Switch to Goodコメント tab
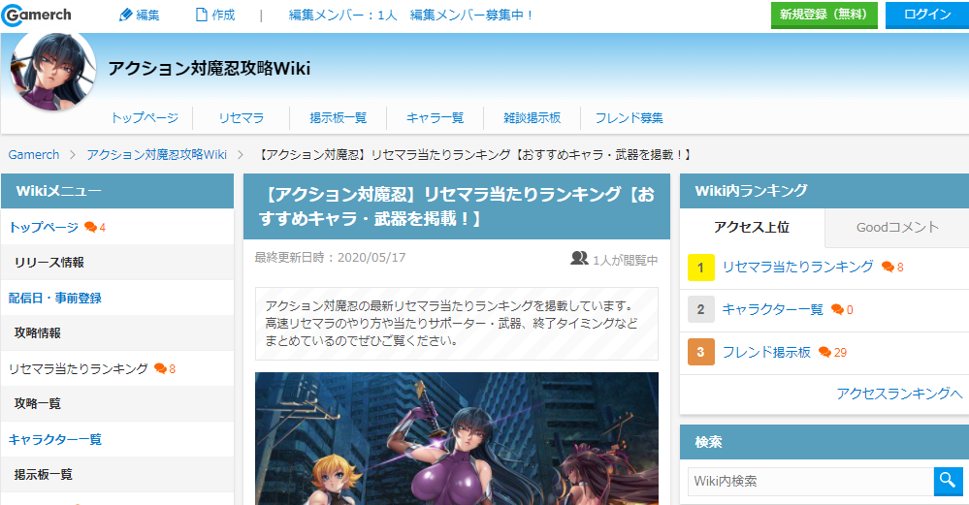The height and width of the screenshot is (505, 969). click(897, 227)
